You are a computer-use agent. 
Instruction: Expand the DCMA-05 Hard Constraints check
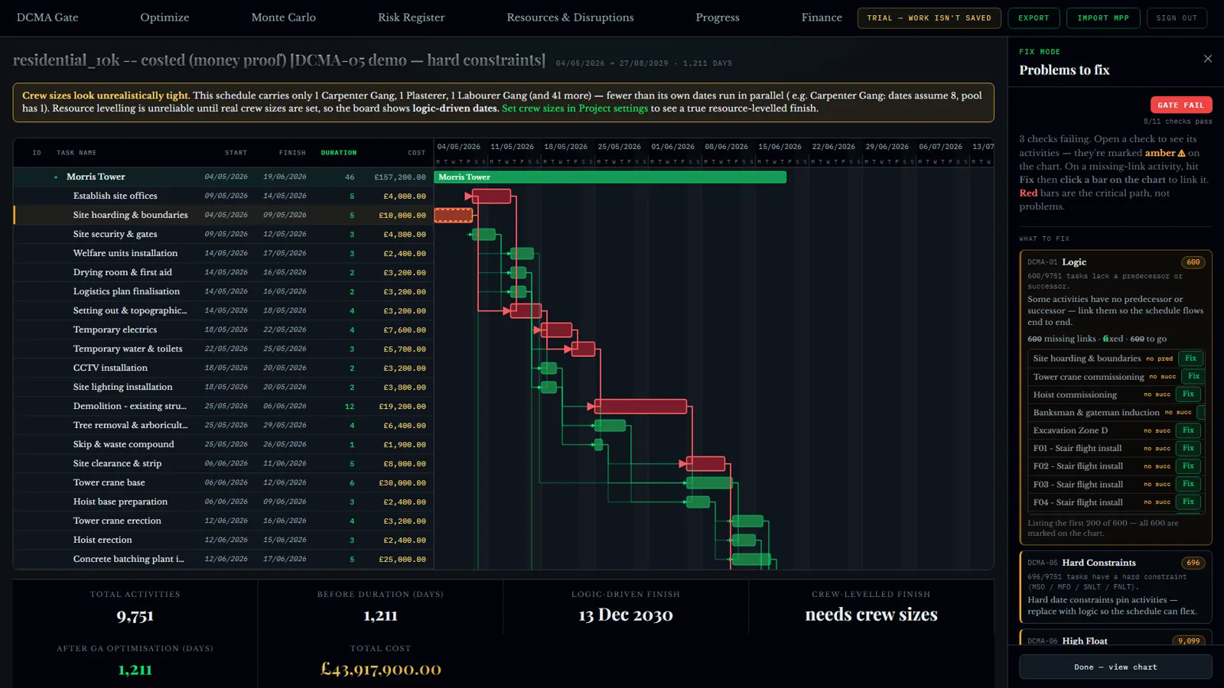point(1115,587)
